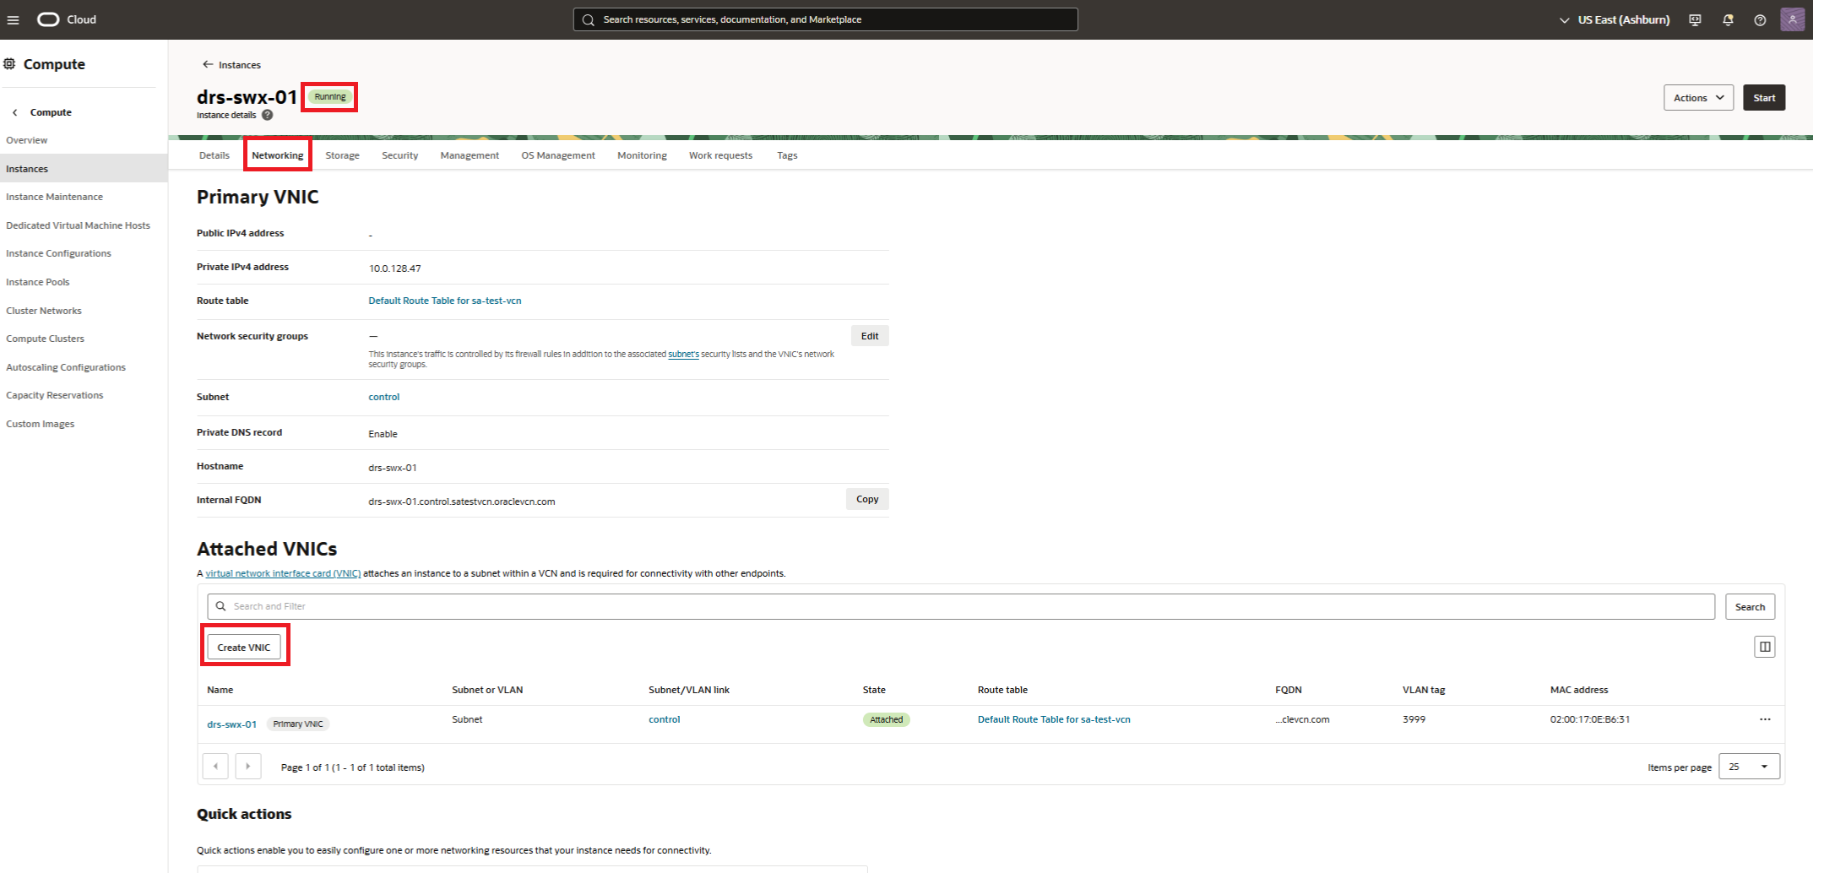
Task: Open the help question mark icon
Action: pyautogui.click(x=1760, y=19)
